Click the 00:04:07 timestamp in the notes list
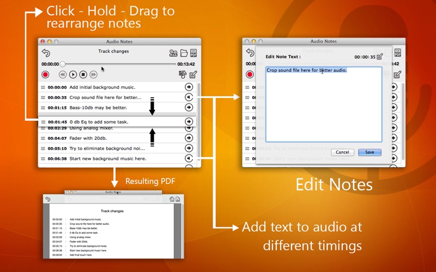Viewport: 436px width, 272px height. (x=57, y=138)
